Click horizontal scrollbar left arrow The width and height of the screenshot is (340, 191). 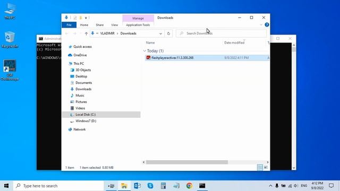tap(143, 162)
